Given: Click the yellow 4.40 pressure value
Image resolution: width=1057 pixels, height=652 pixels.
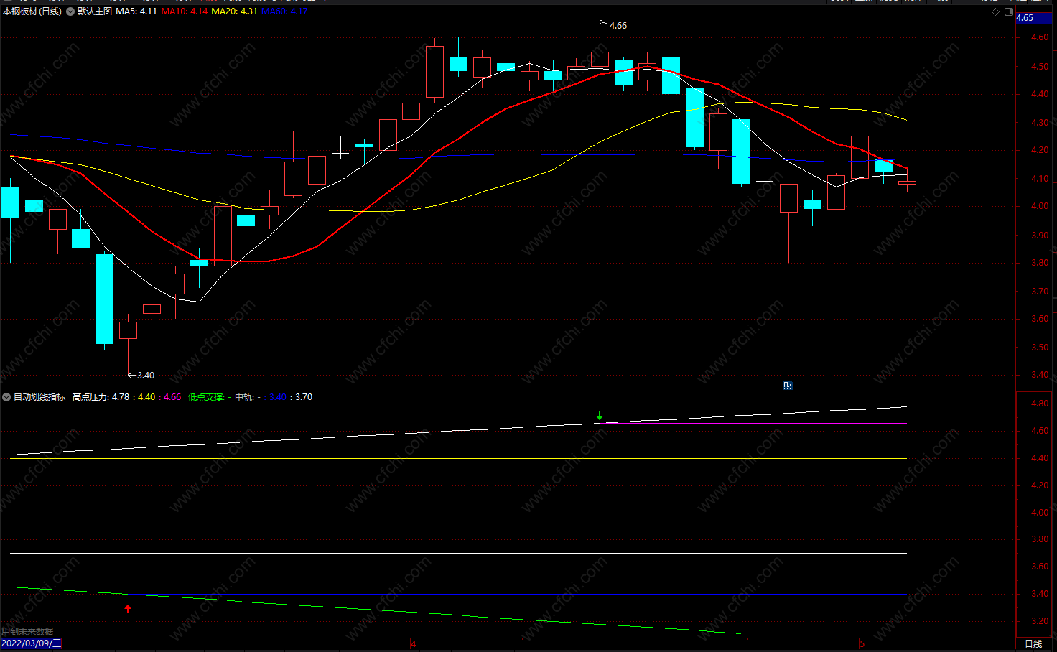Looking at the screenshot, I should 146,397.
